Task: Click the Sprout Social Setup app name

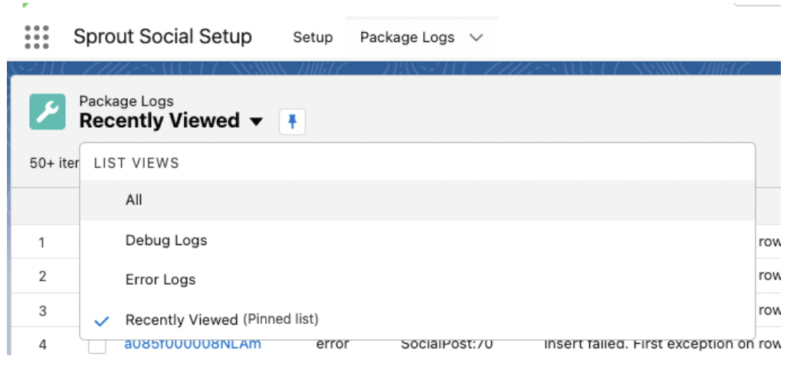Action: 162,37
